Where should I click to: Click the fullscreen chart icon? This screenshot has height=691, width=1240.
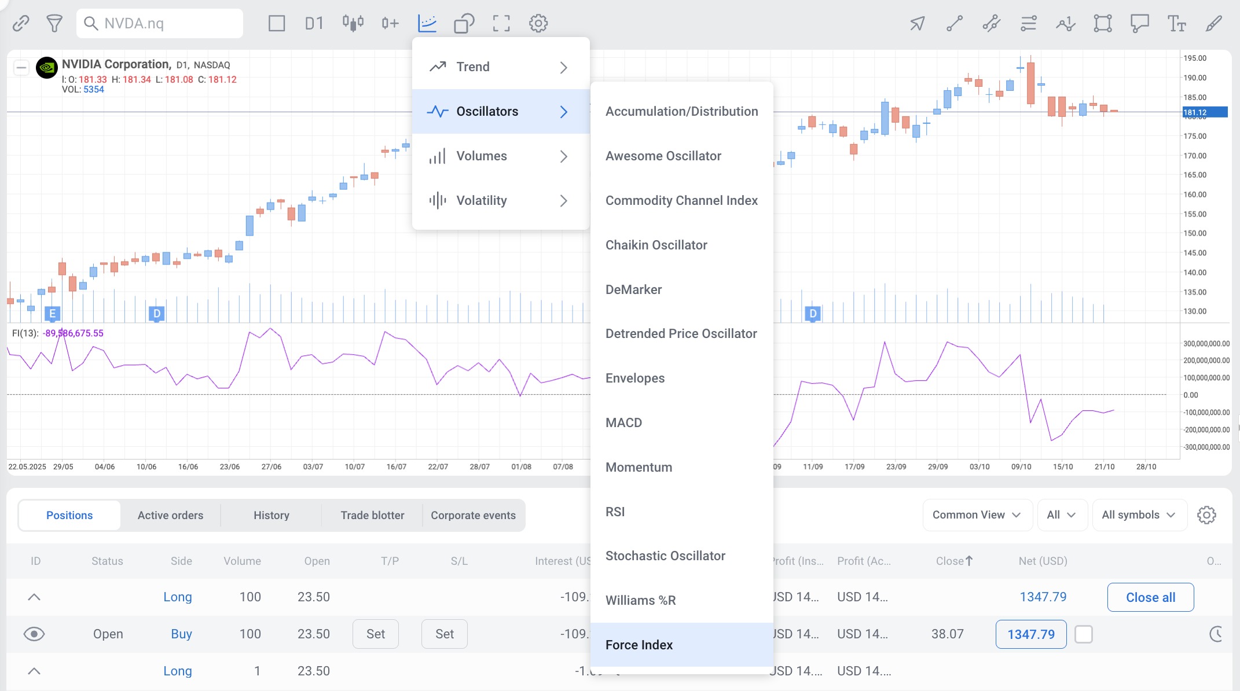pos(501,23)
